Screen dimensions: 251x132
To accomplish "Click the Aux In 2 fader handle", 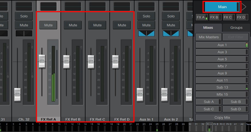I will [164, 95].
